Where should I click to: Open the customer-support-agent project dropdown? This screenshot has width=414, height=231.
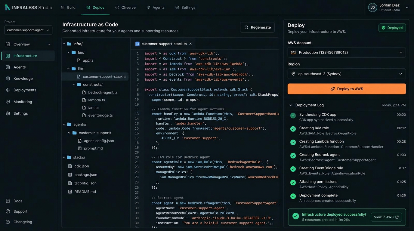(x=28, y=30)
